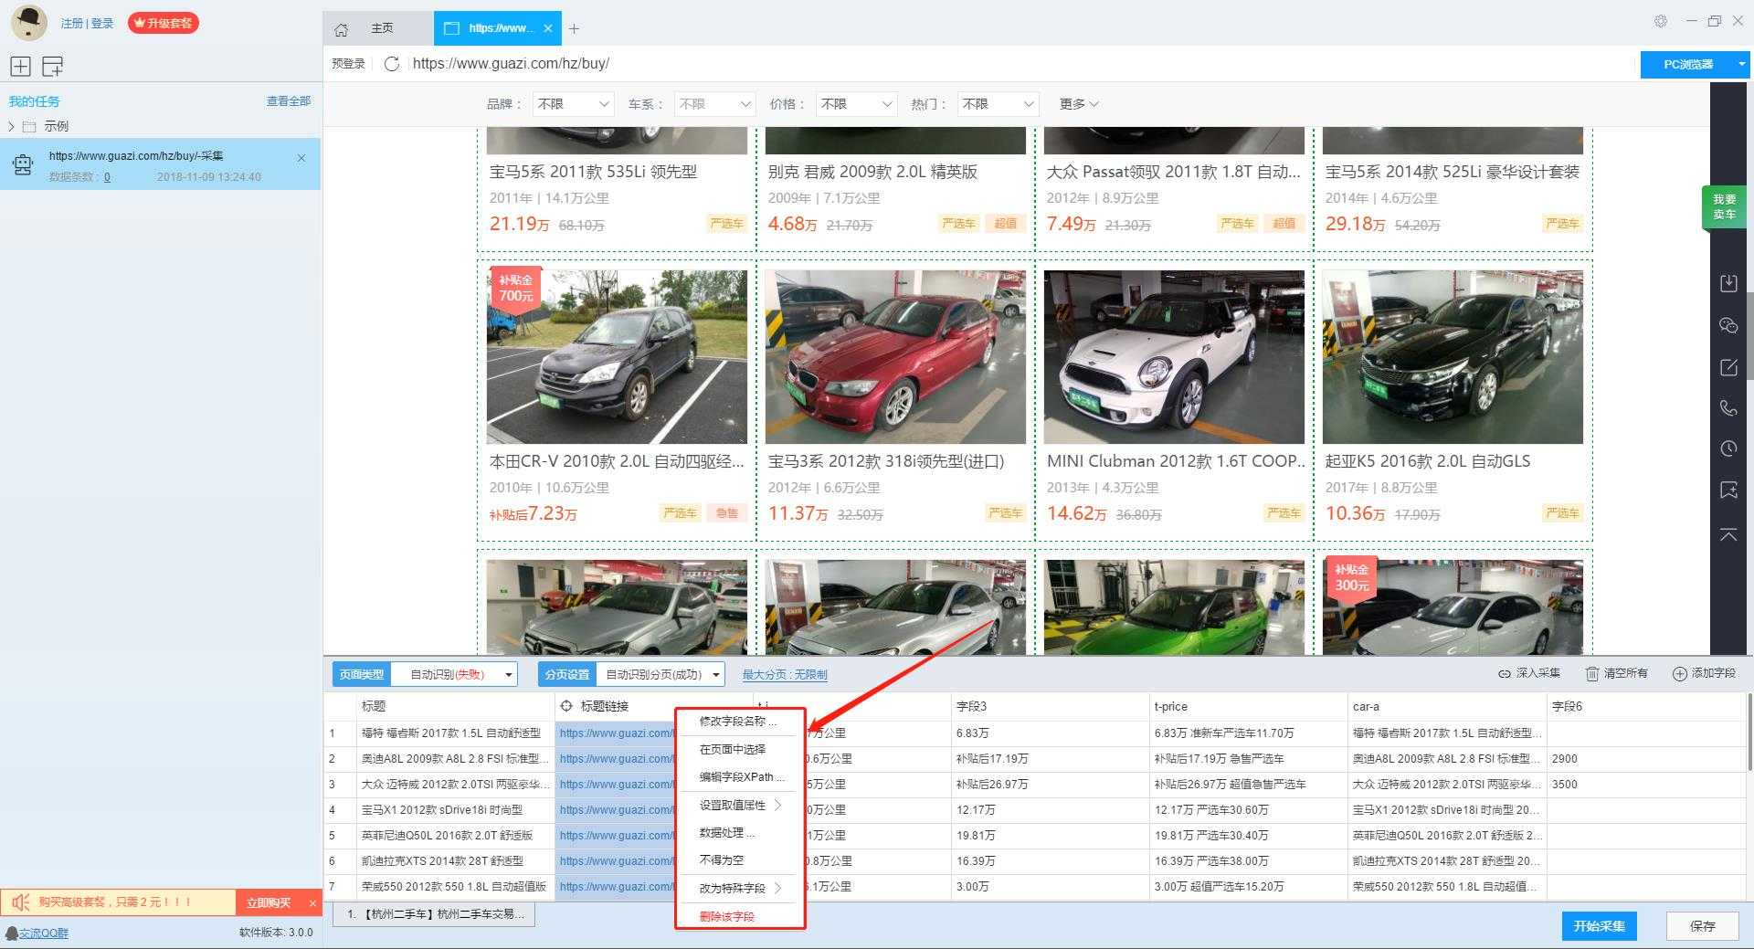
Task: Open the 品牌 dropdown
Action: 572,104
